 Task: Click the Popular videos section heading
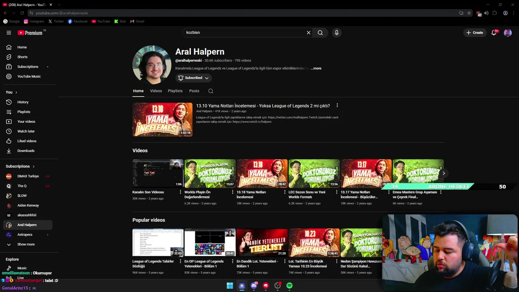coord(149,220)
